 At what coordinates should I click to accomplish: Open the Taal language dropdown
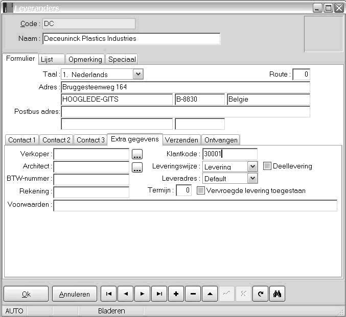138,74
